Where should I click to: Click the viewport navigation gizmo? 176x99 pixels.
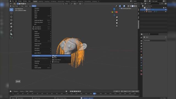click(x=114, y=12)
